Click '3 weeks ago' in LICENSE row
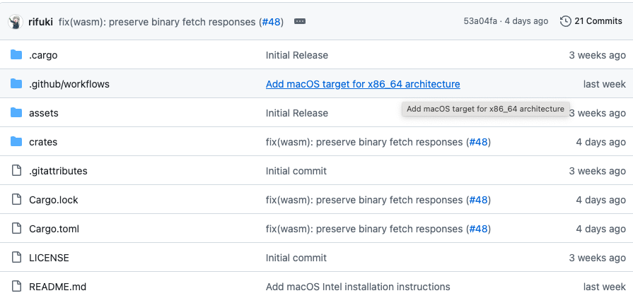633x298 pixels. pos(597,258)
